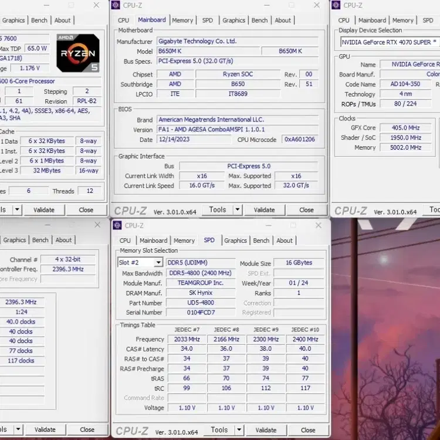Viewport: 440px width, 440px height.
Task: Go to Bench tab in the Mainboard window
Action: click(x=259, y=21)
